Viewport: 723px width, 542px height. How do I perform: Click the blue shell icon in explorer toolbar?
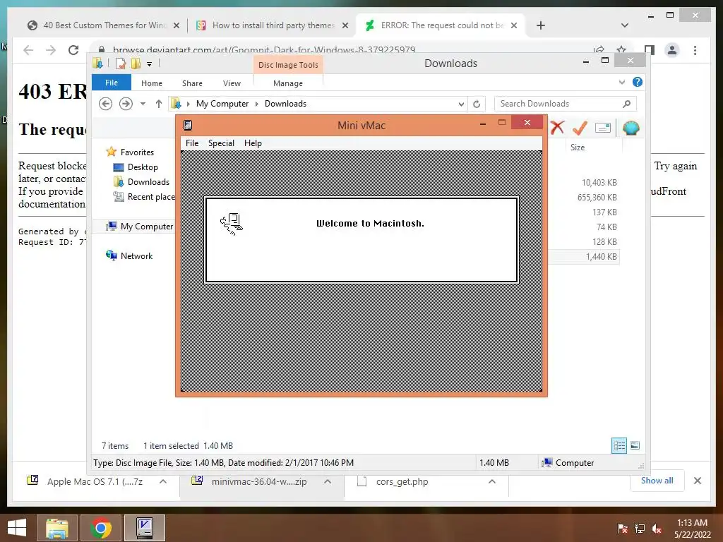click(x=631, y=128)
